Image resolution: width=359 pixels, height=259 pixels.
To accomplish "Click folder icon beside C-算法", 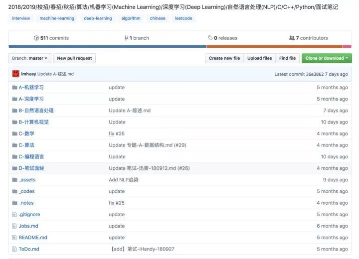I will pyautogui.click(x=14, y=145).
